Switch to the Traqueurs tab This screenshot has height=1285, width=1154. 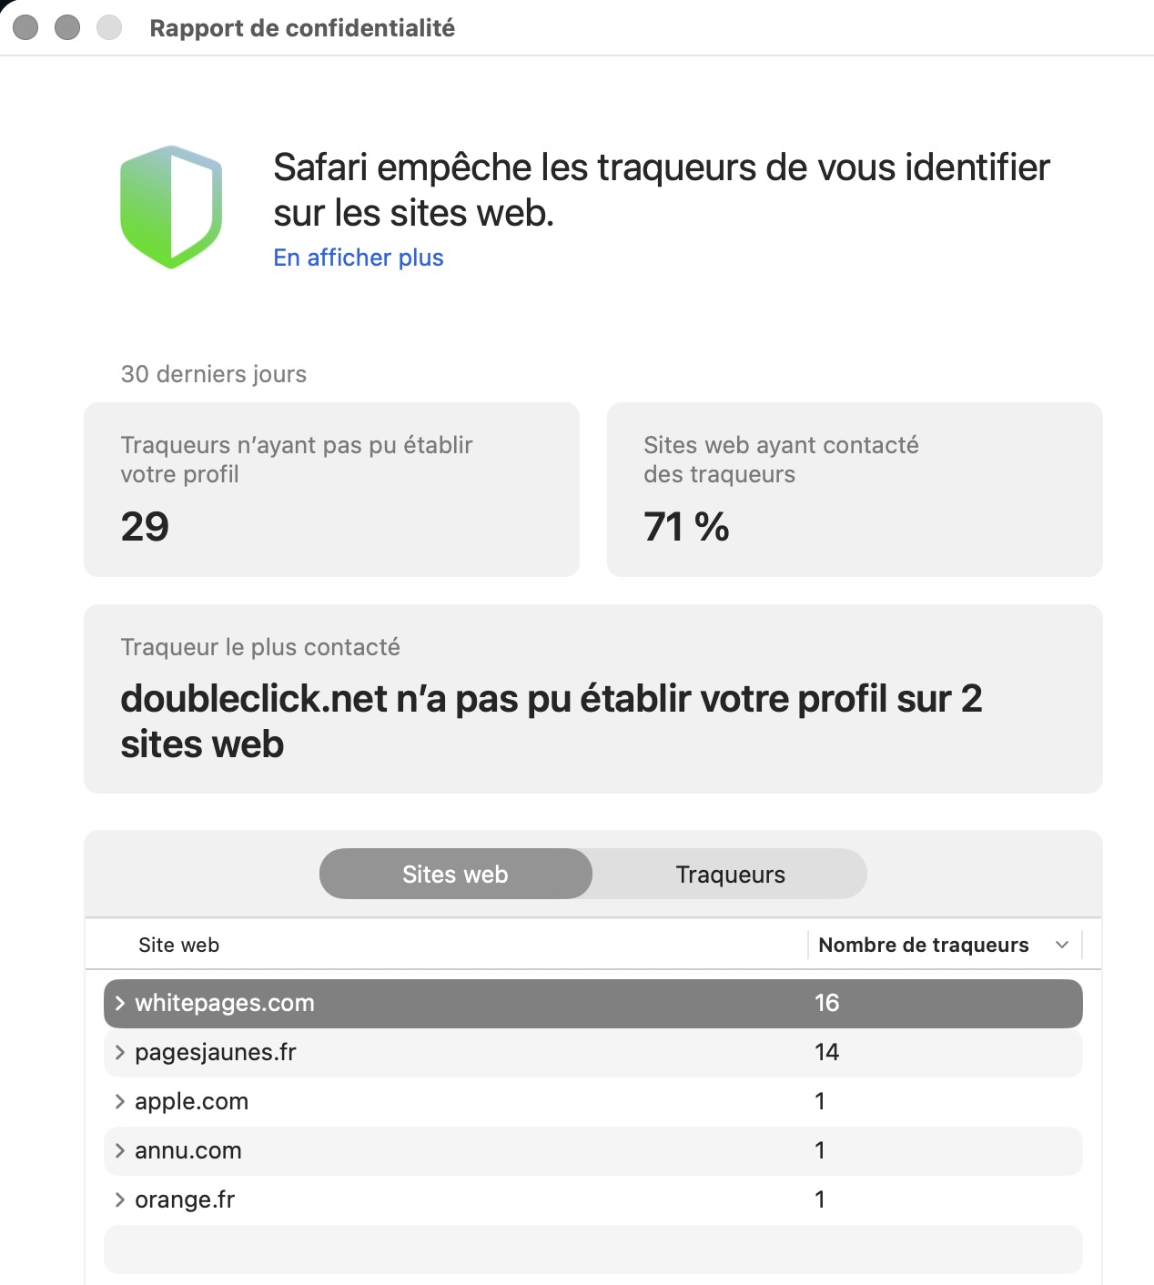(x=730, y=874)
